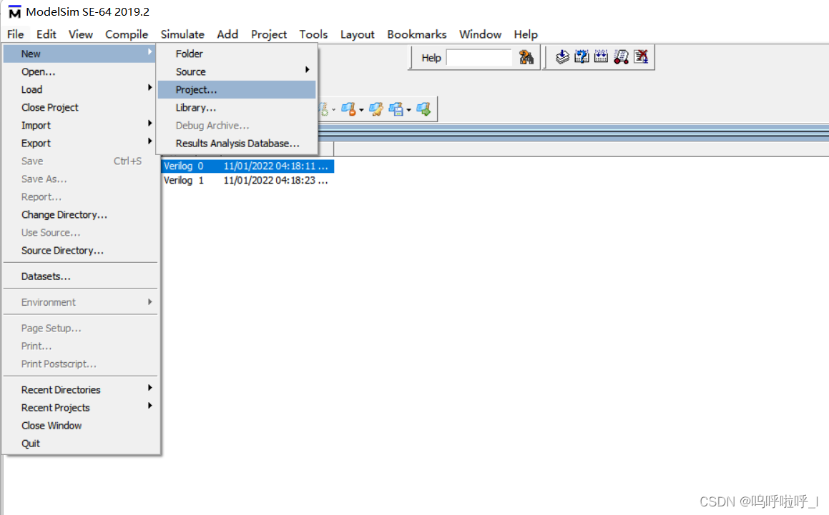Click the toolbar icon with blue question mark
Image resolution: width=829 pixels, height=515 pixels.
[x=582, y=56]
